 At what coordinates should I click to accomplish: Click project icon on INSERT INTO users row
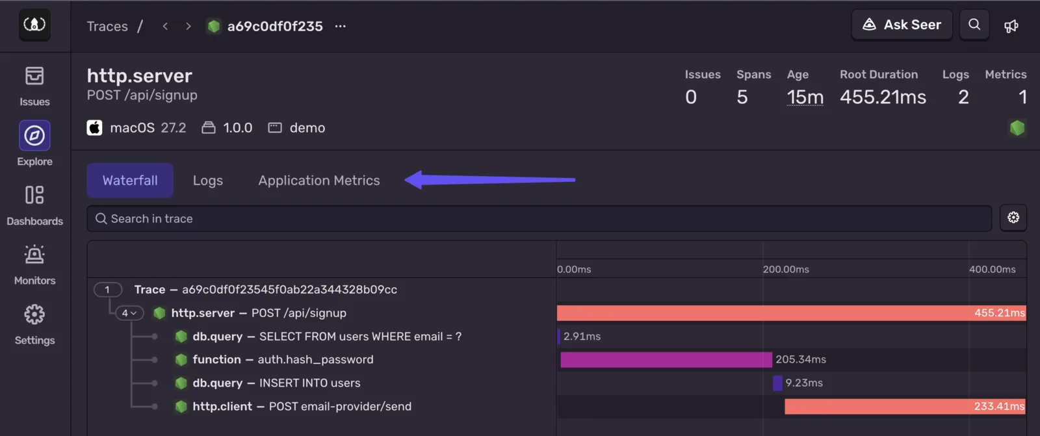[181, 383]
